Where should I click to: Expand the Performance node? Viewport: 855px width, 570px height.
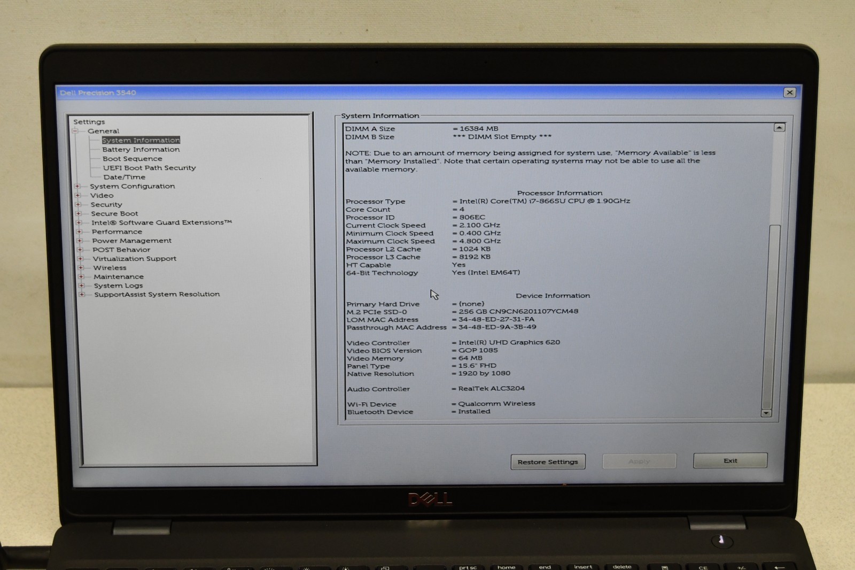tap(79, 232)
